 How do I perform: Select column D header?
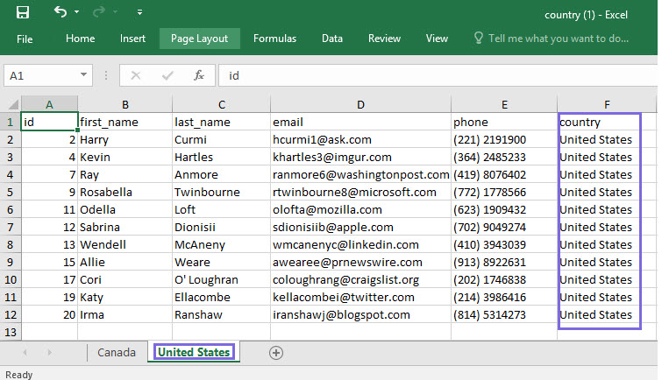(360, 104)
